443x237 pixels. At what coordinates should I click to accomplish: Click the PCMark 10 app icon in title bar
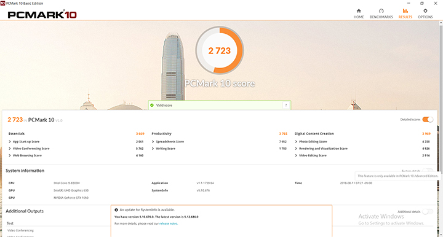[x=2, y=3]
